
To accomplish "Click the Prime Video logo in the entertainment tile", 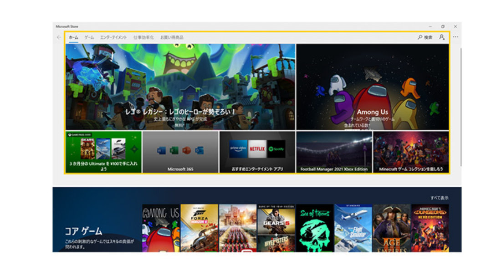I will [238, 149].
